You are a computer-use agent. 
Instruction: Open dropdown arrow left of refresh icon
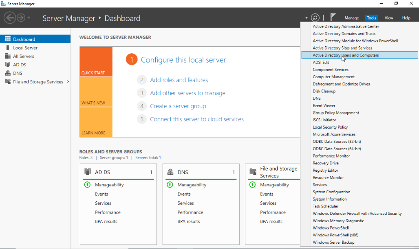(307, 18)
